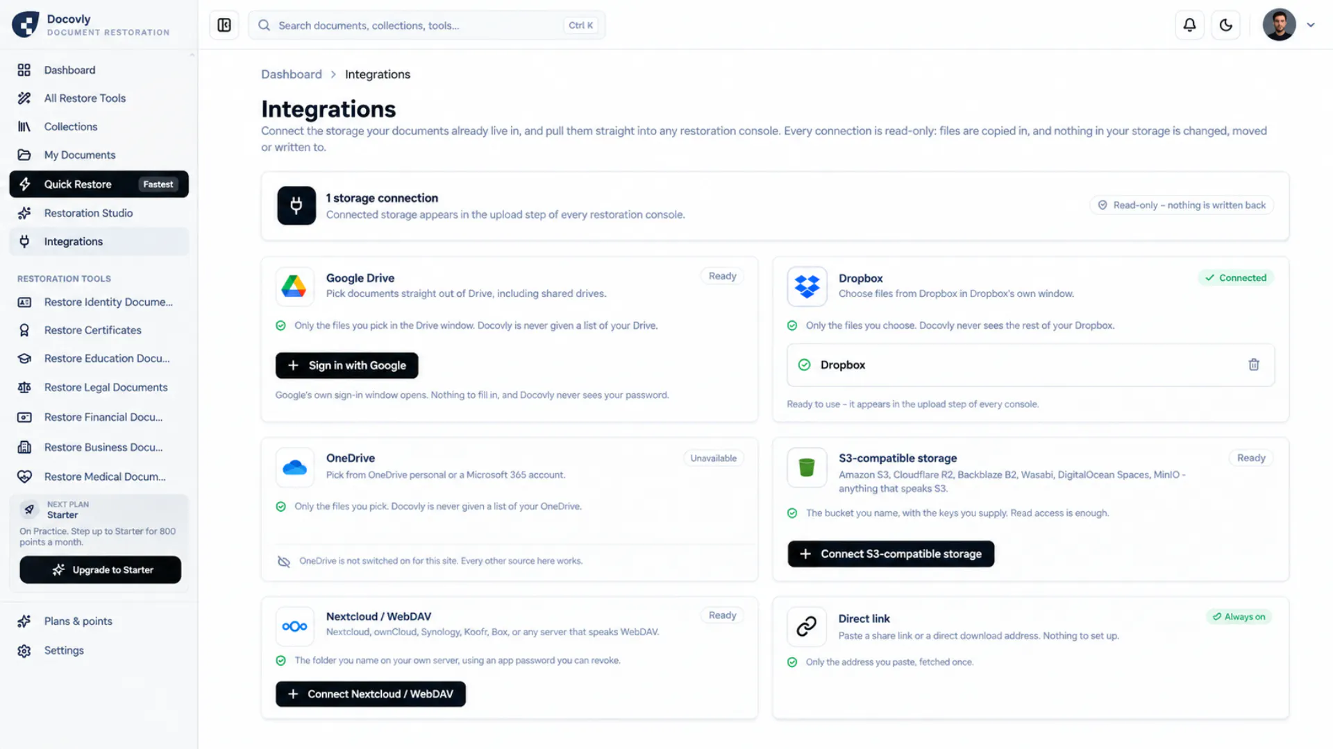Open Plans & points
This screenshot has width=1333, height=749.
[99, 622]
